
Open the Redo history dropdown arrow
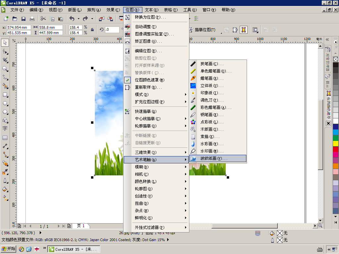(92, 19)
